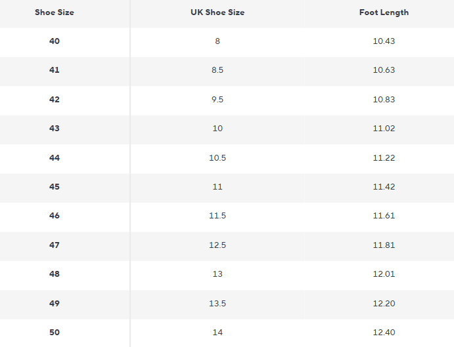Click UK shoe size 9.5 value
This screenshot has height=347, width=454.
pyautogui.click(x=217, y=100)
